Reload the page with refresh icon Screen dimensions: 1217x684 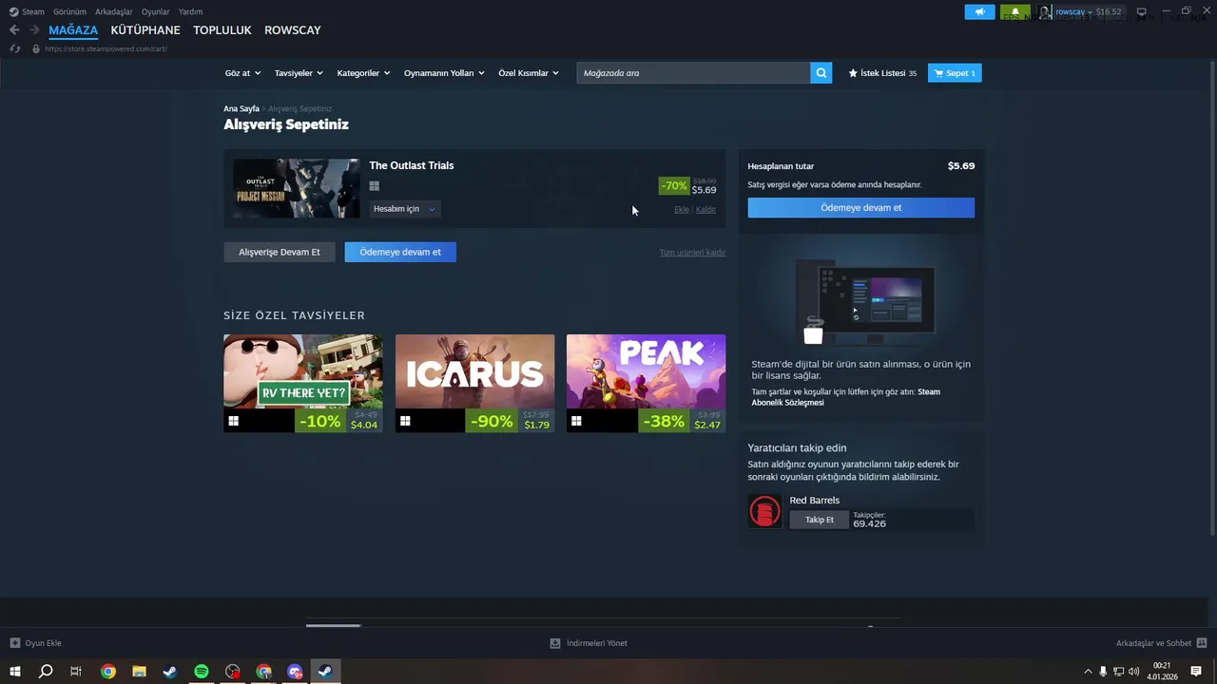pyautogui.click(x=14, y=48)
